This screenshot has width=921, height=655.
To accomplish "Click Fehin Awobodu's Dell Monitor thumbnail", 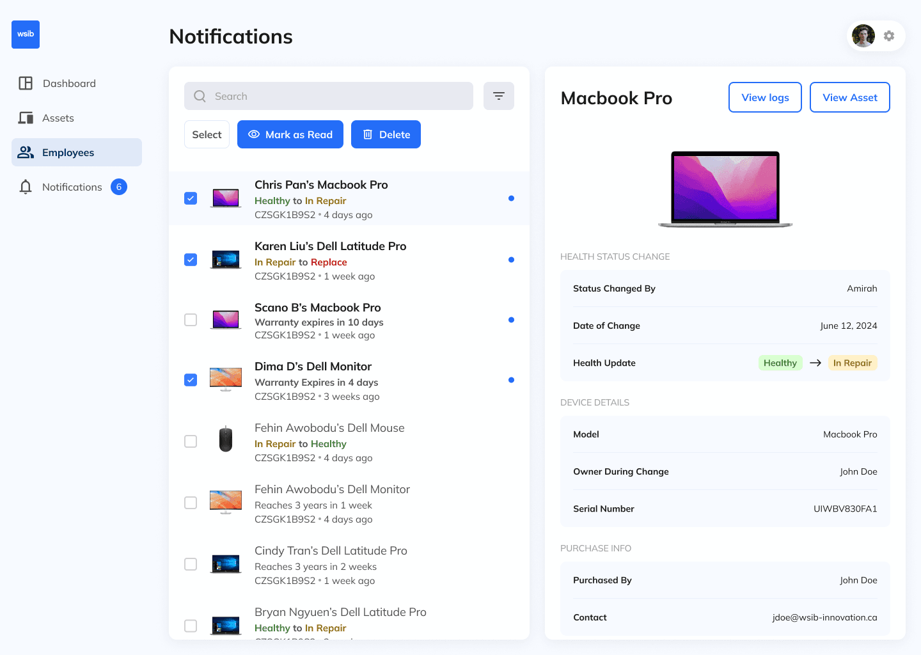I will point(226,503).
